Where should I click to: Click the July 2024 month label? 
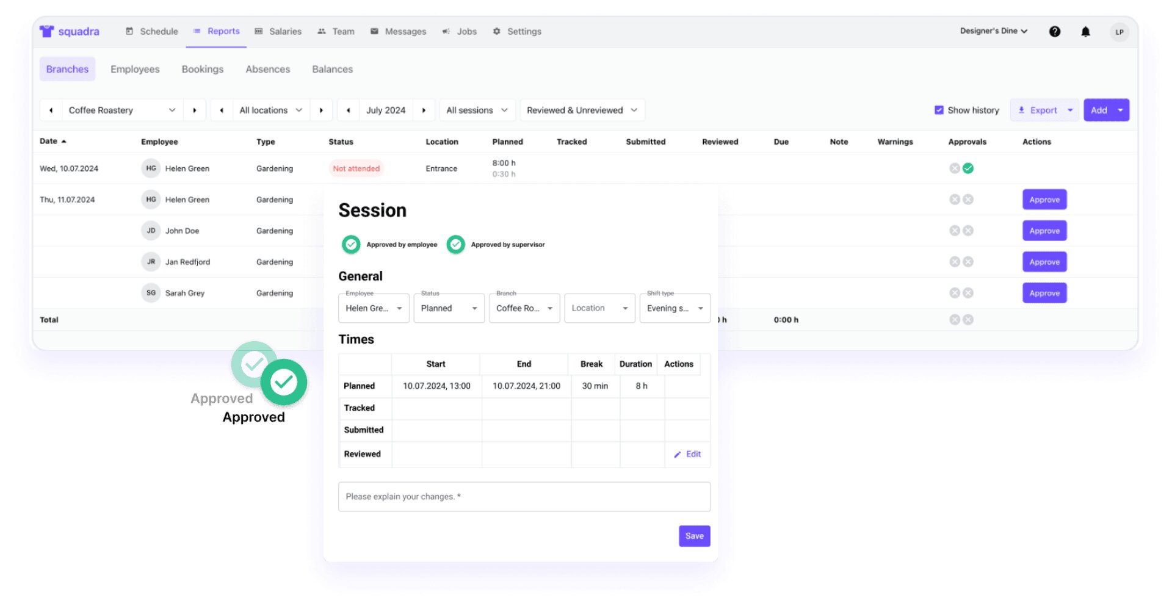(x=386, y=110)
